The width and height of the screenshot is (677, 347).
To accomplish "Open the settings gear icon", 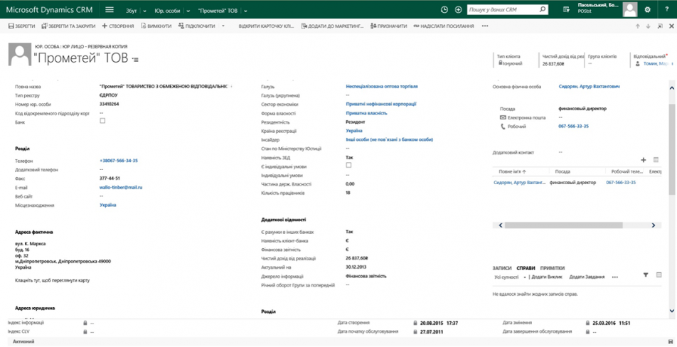I will [x=647, y=10].
